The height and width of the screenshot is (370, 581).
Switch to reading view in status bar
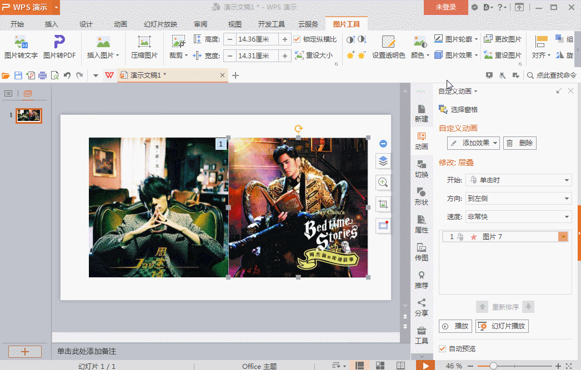[x=400, y=366]
